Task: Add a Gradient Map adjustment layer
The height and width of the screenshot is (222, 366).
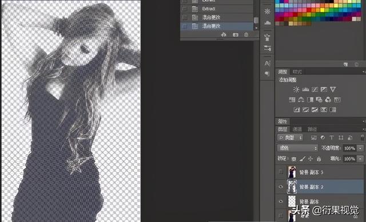Action: pos(333,110)
